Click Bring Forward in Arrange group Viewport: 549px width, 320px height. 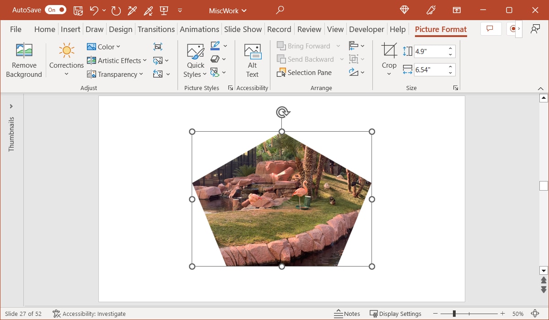[308, 46]
